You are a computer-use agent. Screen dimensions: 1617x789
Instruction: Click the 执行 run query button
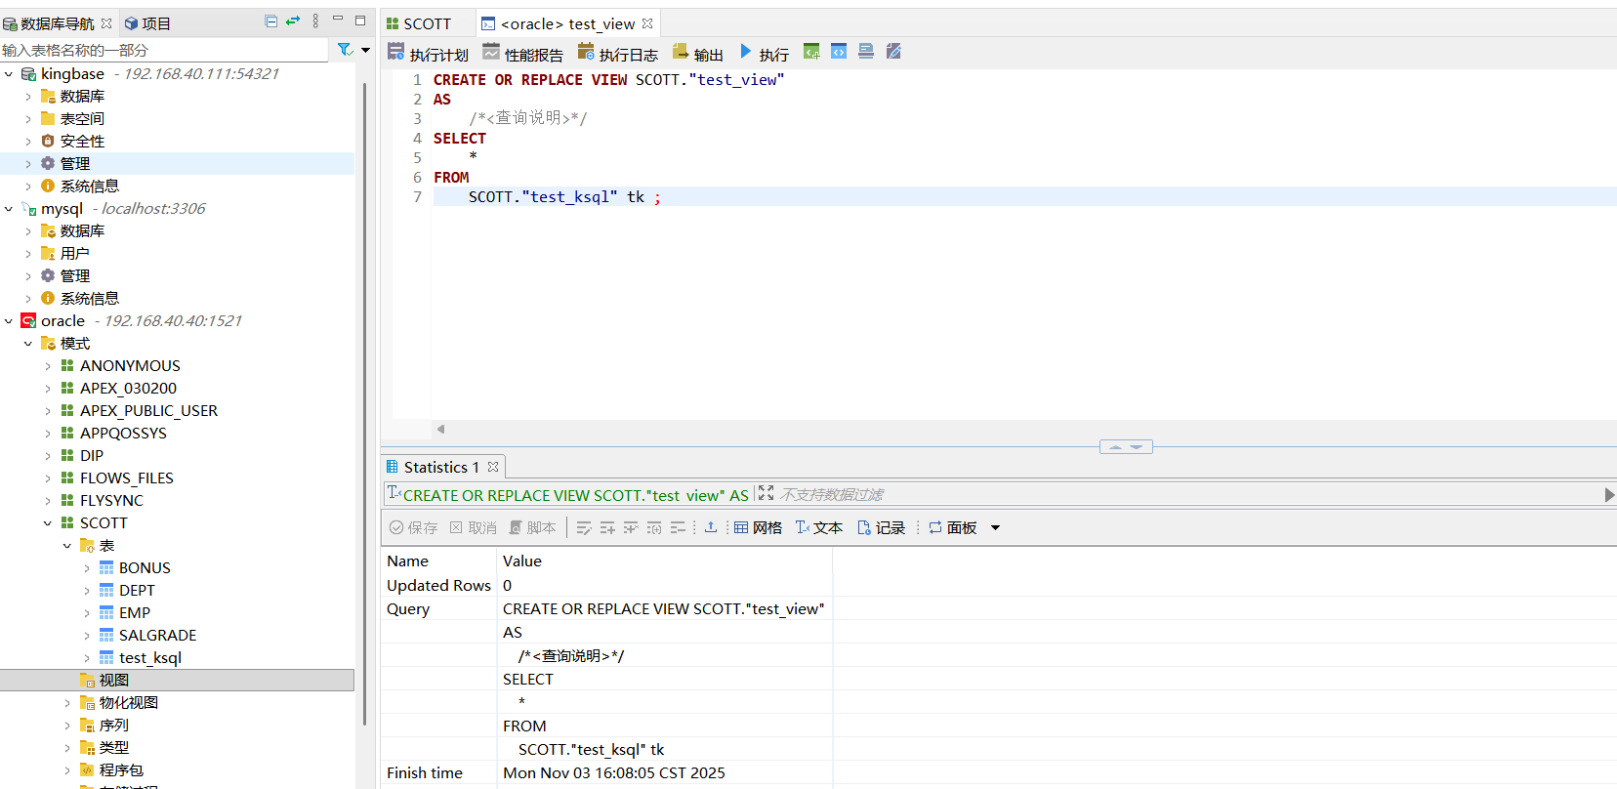tap(764, 54)
